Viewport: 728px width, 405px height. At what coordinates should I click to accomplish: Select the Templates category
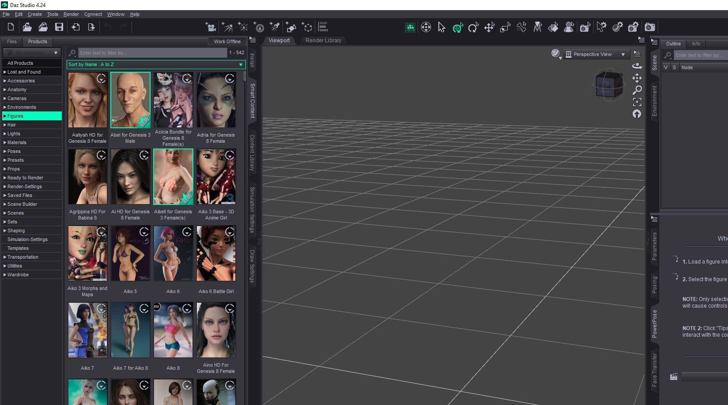point(32,248)
